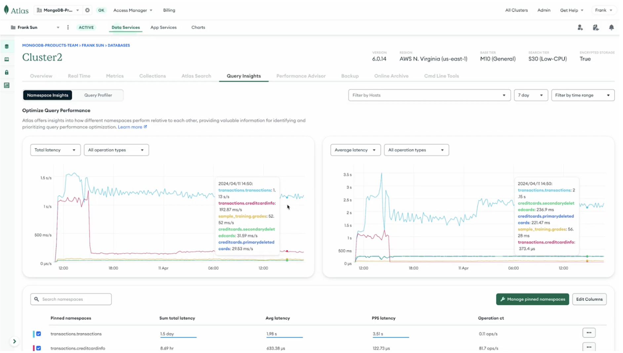Open the notifications bell icon
Viewport: 623px width, 353px height.
[611, 27]
